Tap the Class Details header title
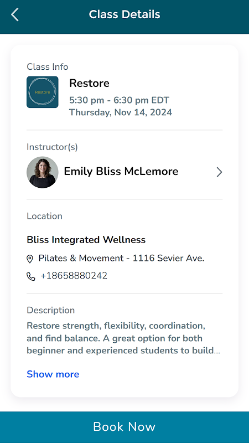This screenshot has width=249, height=443. (124, 14)
